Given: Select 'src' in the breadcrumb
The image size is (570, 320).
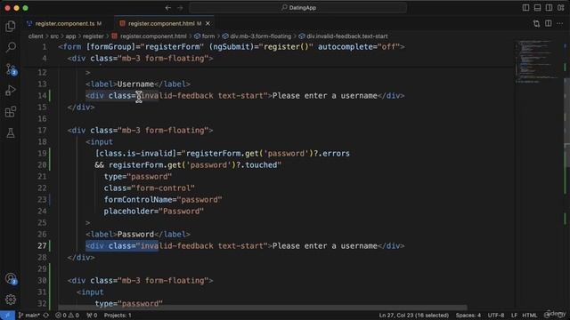Looking at the screenshot, I should [54, 36].
